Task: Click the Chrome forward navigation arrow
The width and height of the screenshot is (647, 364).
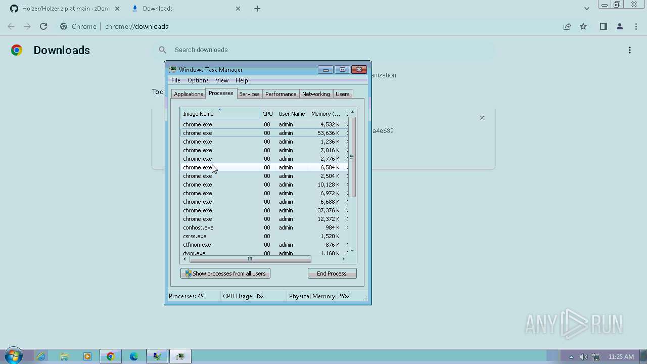Action: (27, 27)
